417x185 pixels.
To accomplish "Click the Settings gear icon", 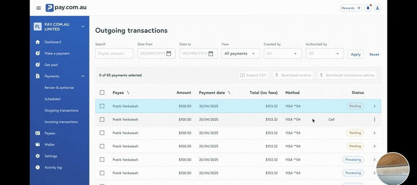I will pos(38,156).
